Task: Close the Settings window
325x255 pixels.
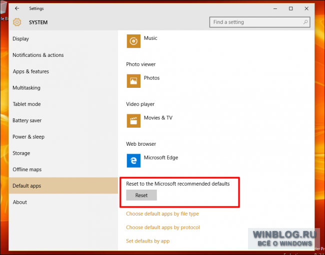Action: point(306,8)
